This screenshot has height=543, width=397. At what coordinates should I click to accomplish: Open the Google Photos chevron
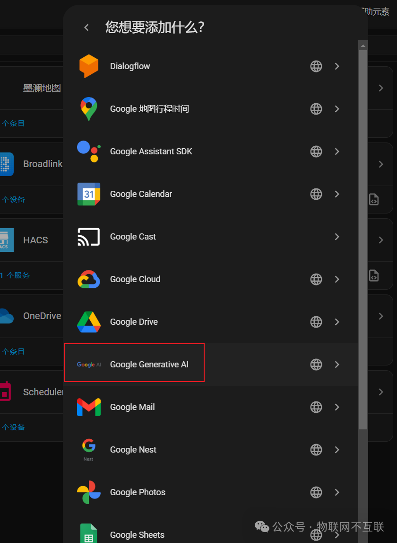337,492
